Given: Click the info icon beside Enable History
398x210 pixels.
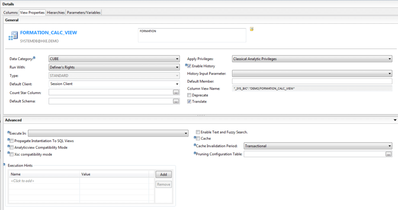Looking at the screenshot, I should tap(187, 66).
